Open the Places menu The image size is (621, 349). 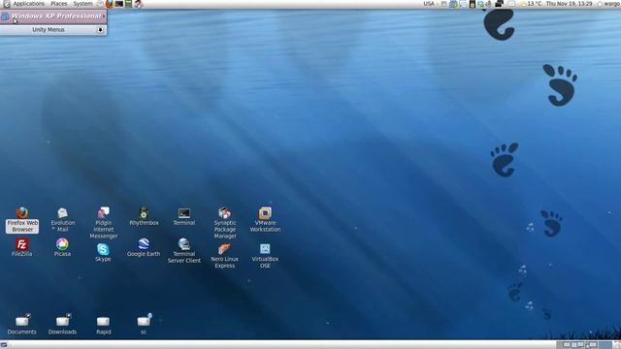pyautogui.click(x=58, y=4)
